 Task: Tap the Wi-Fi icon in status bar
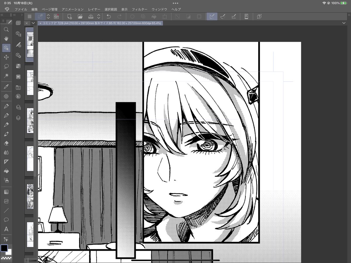(324, 3)
